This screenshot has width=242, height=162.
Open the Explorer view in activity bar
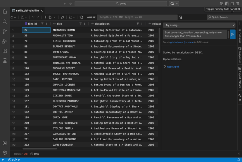click(5, 12)
